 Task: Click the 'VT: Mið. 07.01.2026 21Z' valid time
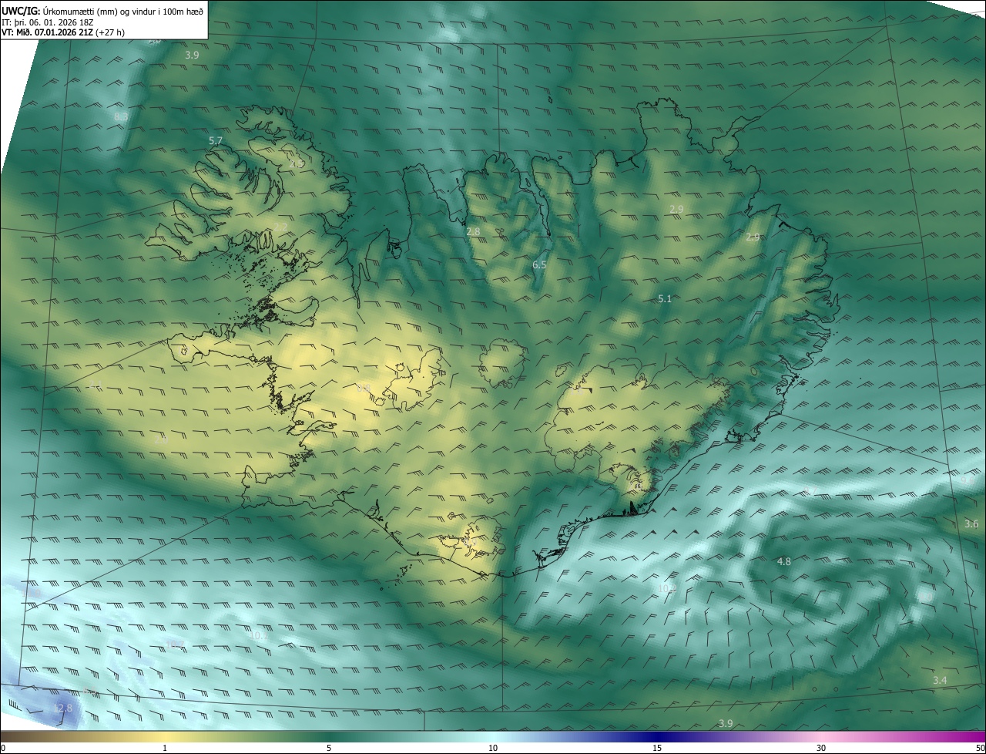pyautogui.click(x=48, y=32)
